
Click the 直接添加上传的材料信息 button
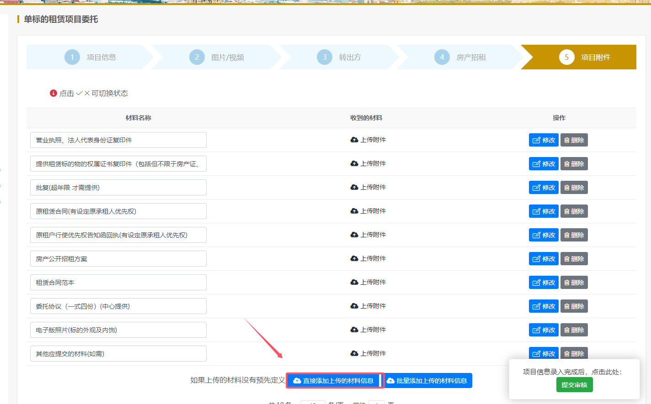coord(334,381)
